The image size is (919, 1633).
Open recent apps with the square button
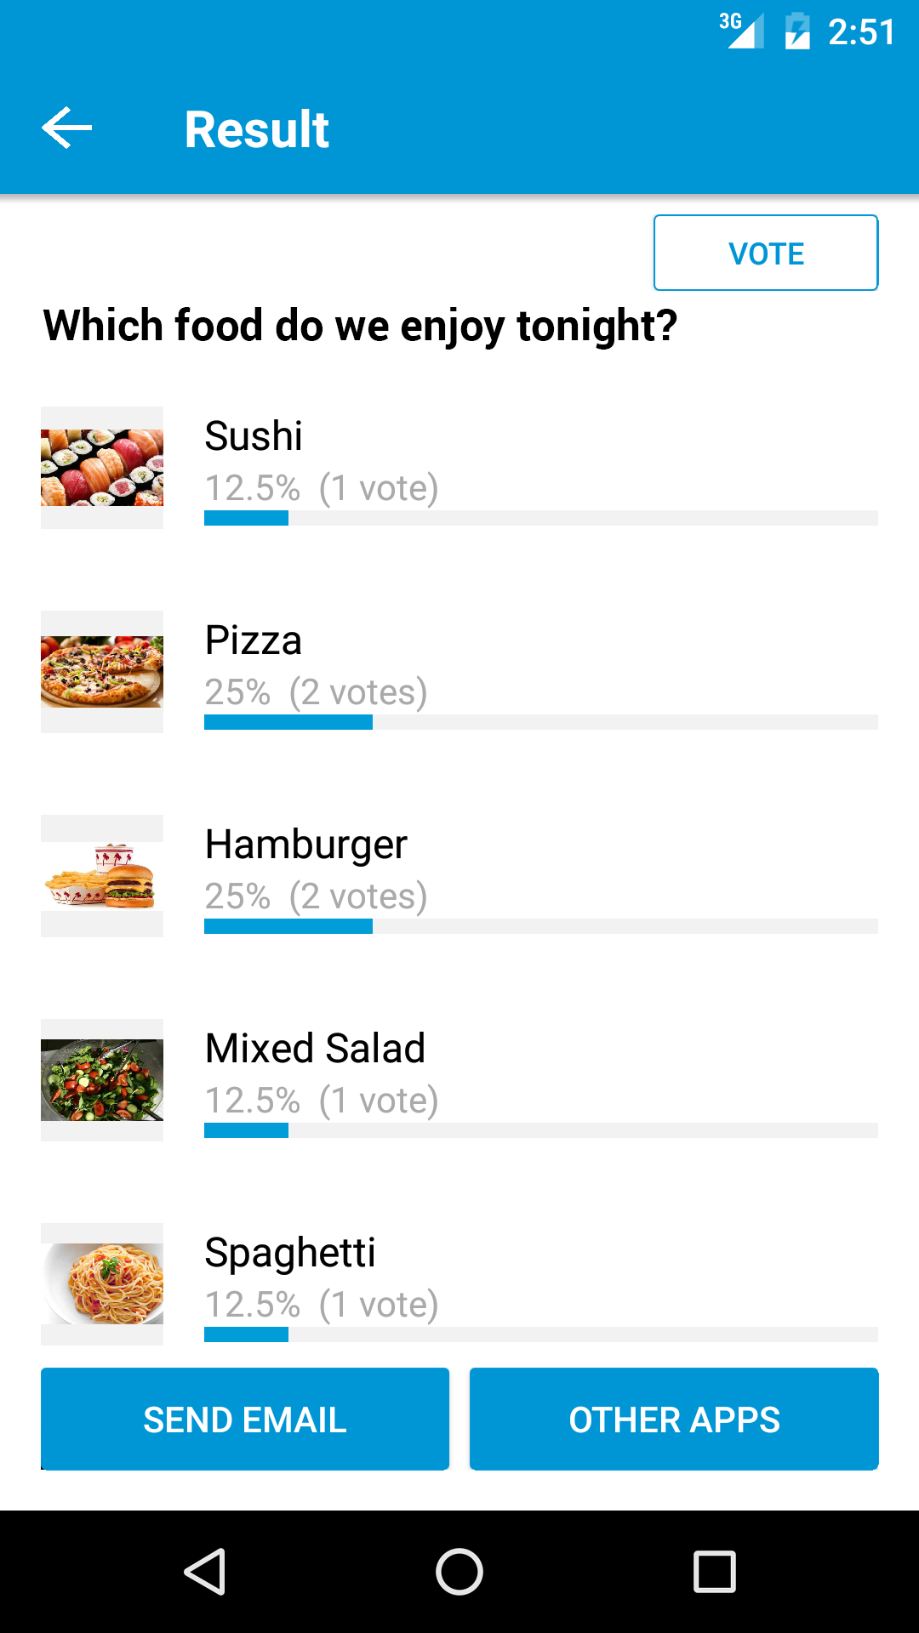[714, 1571]
